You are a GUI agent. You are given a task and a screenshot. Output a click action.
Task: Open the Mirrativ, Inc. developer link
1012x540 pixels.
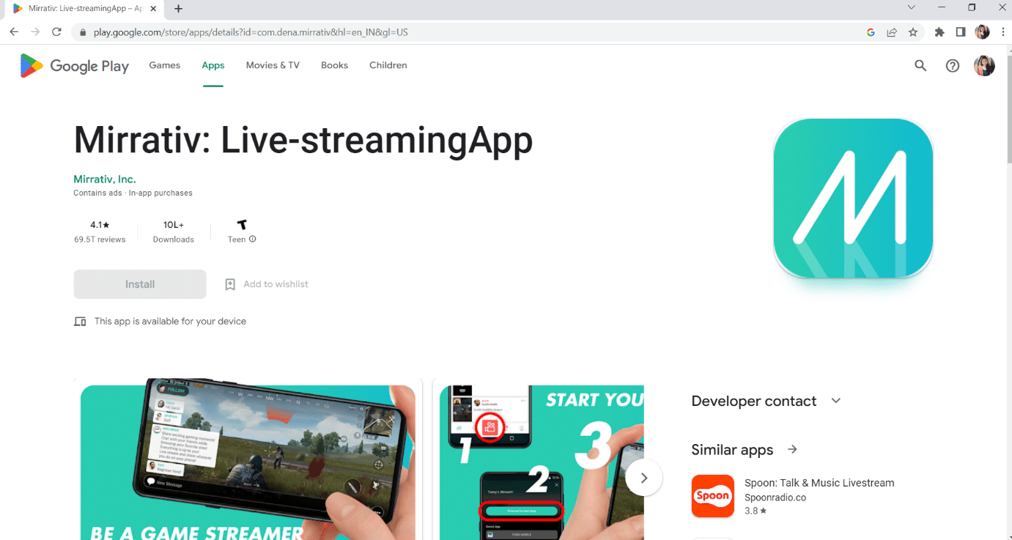[x=105, y=180]
